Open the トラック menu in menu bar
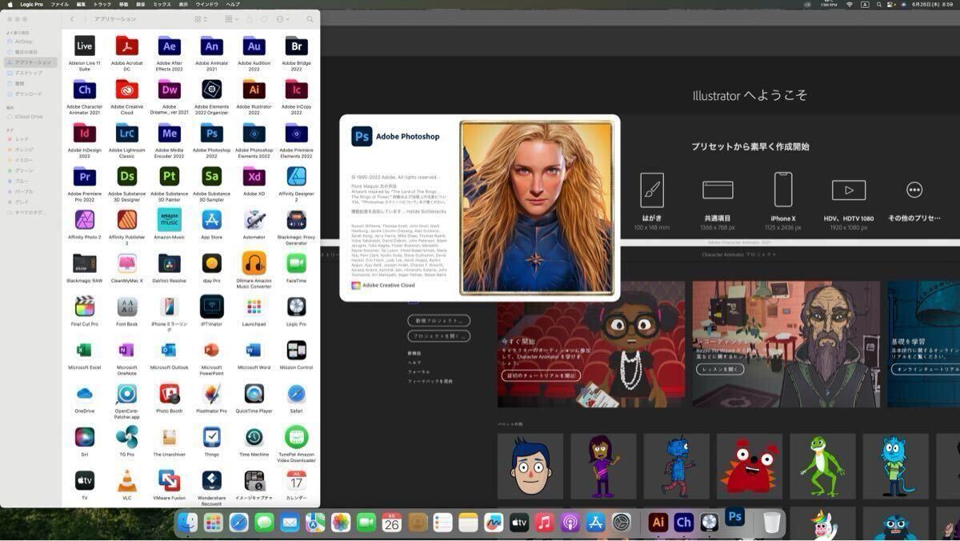Viewport: 960px width, 541px height. 102,4
